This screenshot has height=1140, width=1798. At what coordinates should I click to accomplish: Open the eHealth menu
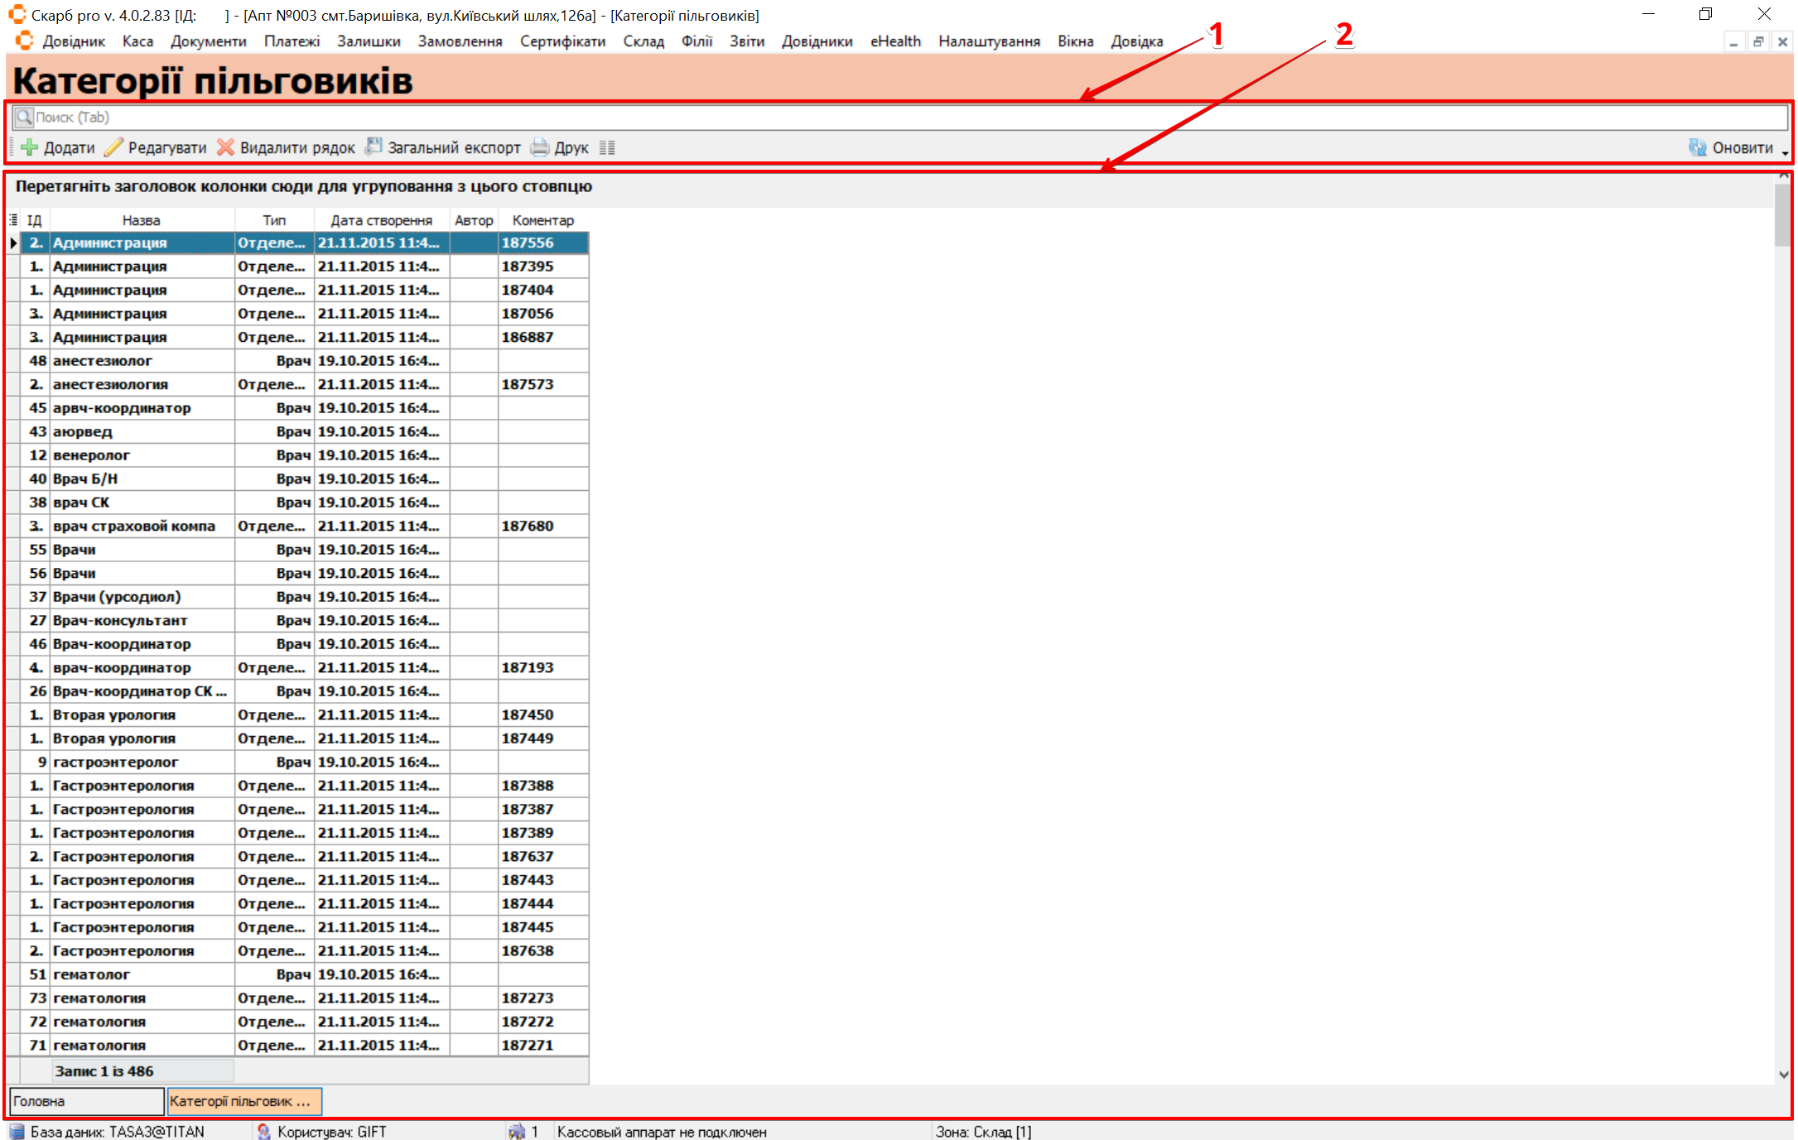click(894, 41)
